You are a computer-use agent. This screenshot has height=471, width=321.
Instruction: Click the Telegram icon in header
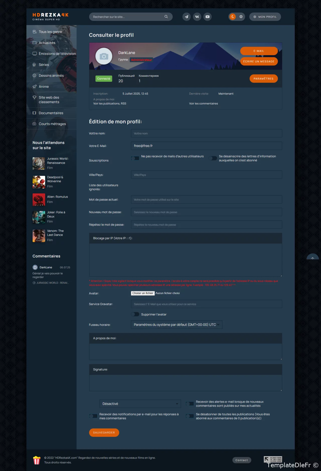[x=186, y=17]
